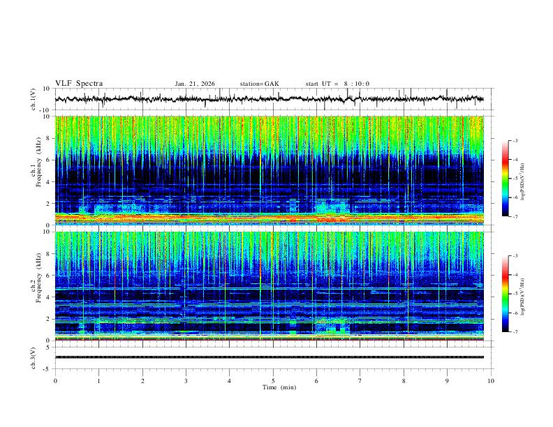Click time axis tick label '4' at the bottom
The width and height of the screenshot is (553, 427).
[230, 381]
